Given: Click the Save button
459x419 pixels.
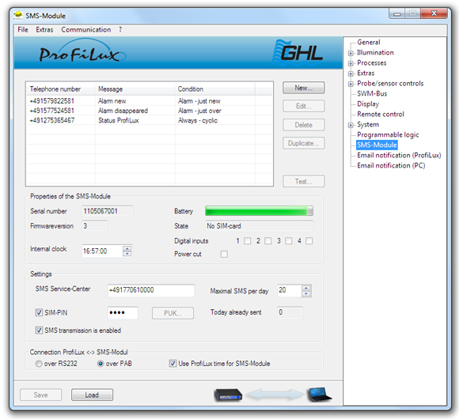Looking at the screenshot, I should click(x=40, y=394).
